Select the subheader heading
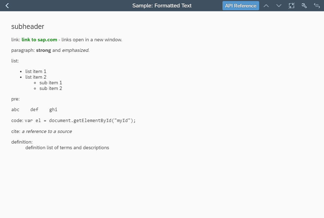The height and width of the screenshot is (218, 324). (27, 26)
